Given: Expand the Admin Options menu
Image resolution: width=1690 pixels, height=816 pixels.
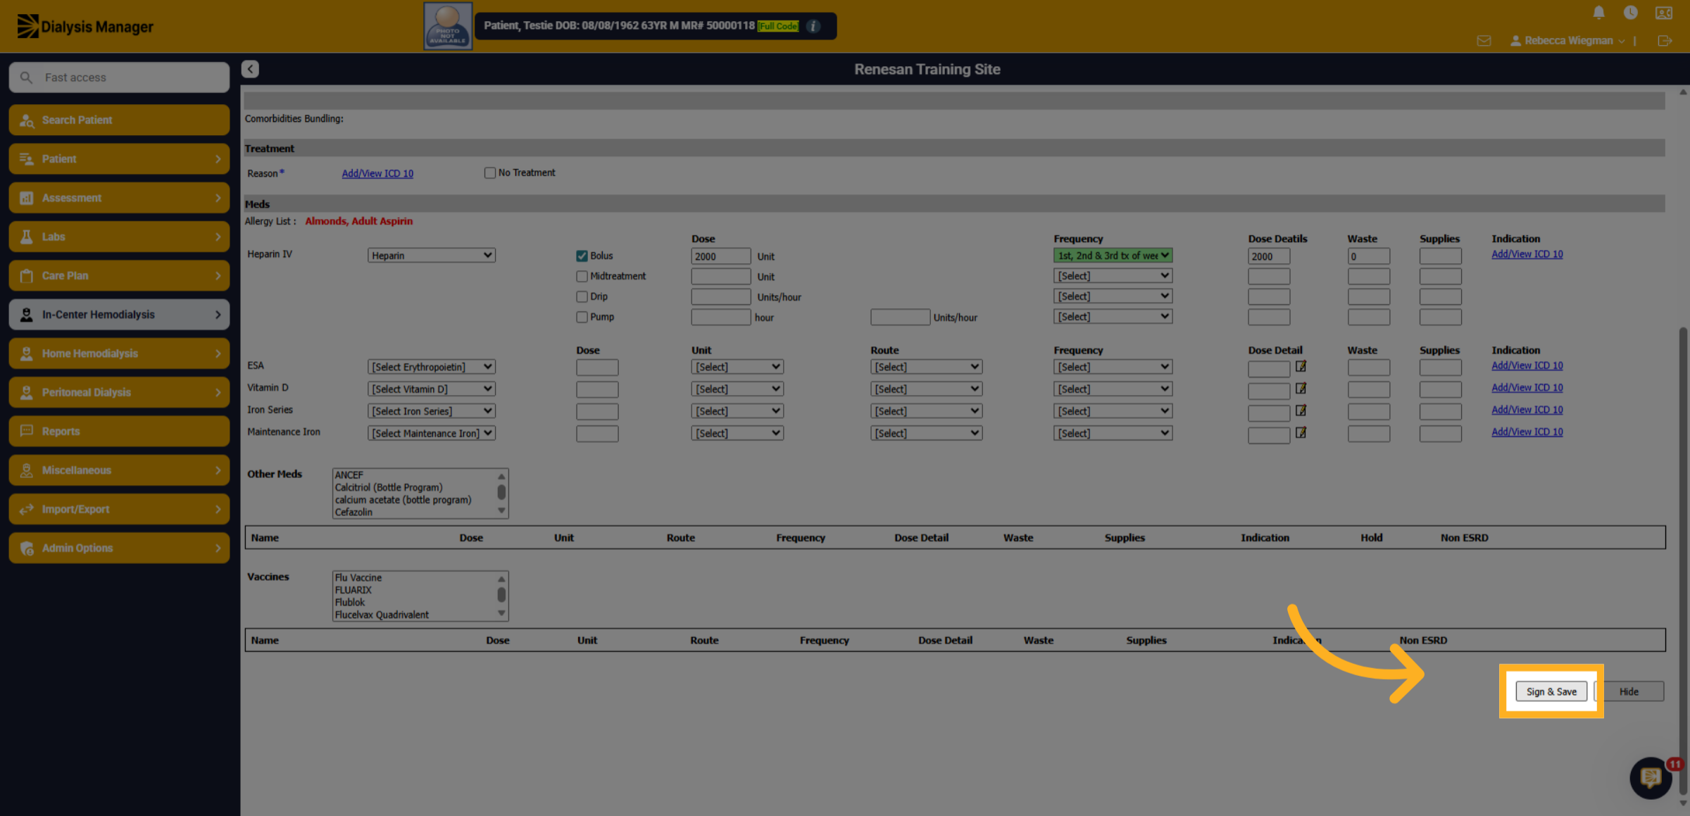Looking at the screenshot, I should [x=119, y=548].
